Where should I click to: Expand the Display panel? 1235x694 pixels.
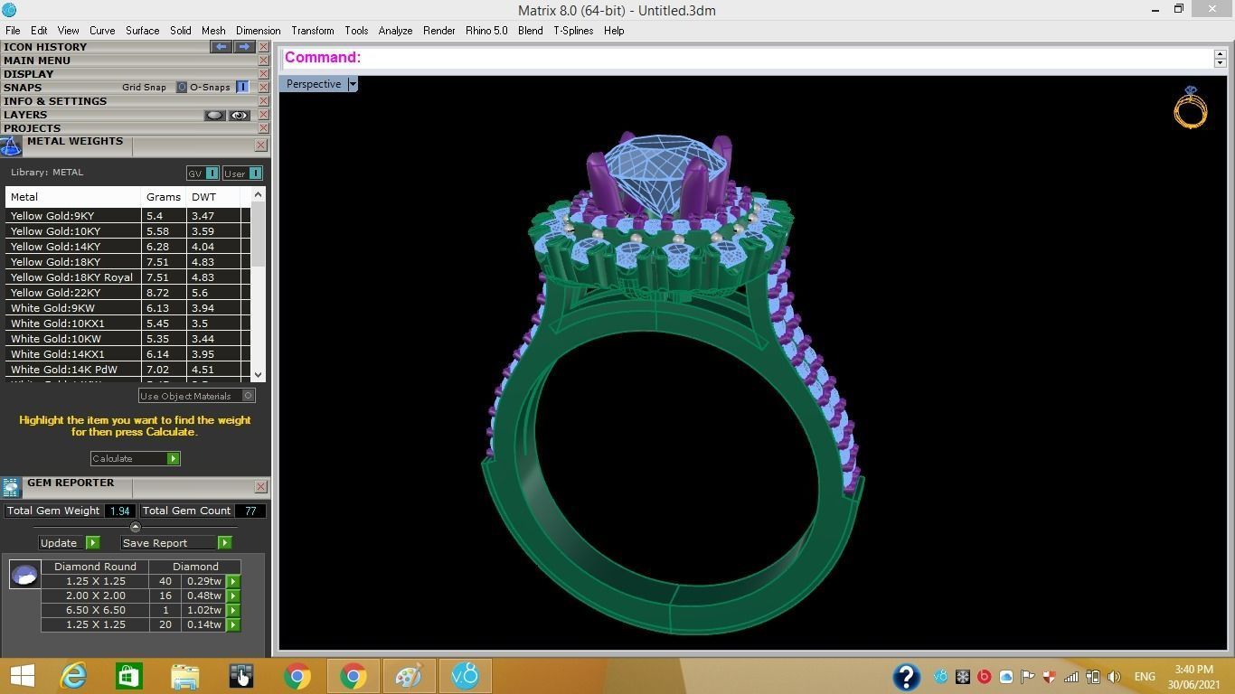(28, 74)
